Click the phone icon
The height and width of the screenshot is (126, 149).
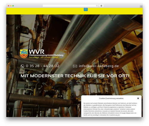point(22,66)
